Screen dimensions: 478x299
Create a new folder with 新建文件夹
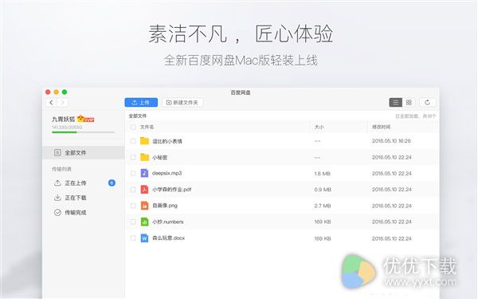pos(182,103)
